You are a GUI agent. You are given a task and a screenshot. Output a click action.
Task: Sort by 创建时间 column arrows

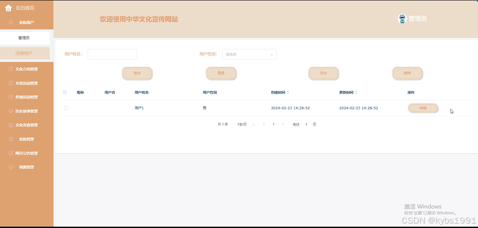tap(288, 92)
